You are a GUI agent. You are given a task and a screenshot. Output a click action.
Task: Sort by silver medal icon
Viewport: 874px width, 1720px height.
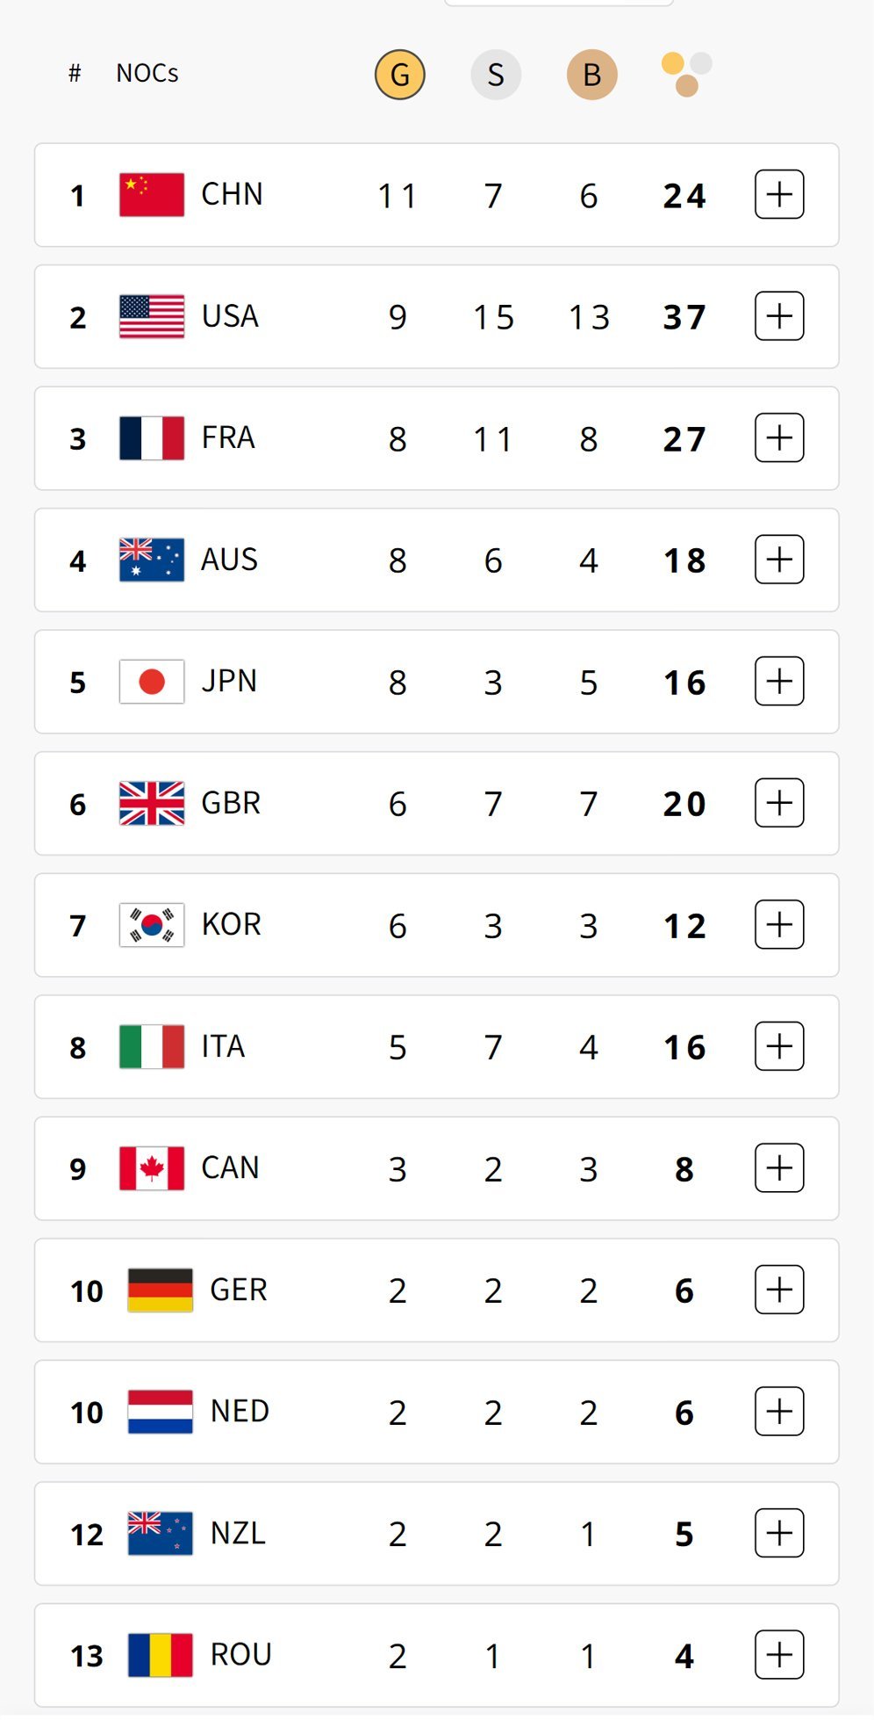(x=496, y=75)
